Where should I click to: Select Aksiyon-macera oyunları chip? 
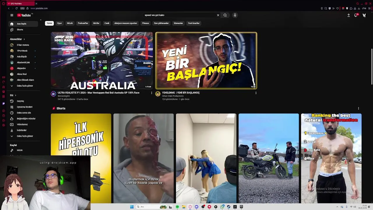(126, 23)
